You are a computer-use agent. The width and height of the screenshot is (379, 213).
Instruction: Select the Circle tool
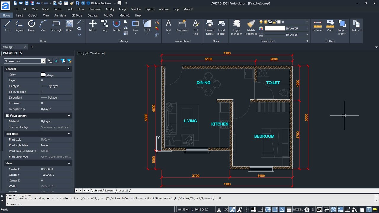pyautogui.click(x=31, y=26)
